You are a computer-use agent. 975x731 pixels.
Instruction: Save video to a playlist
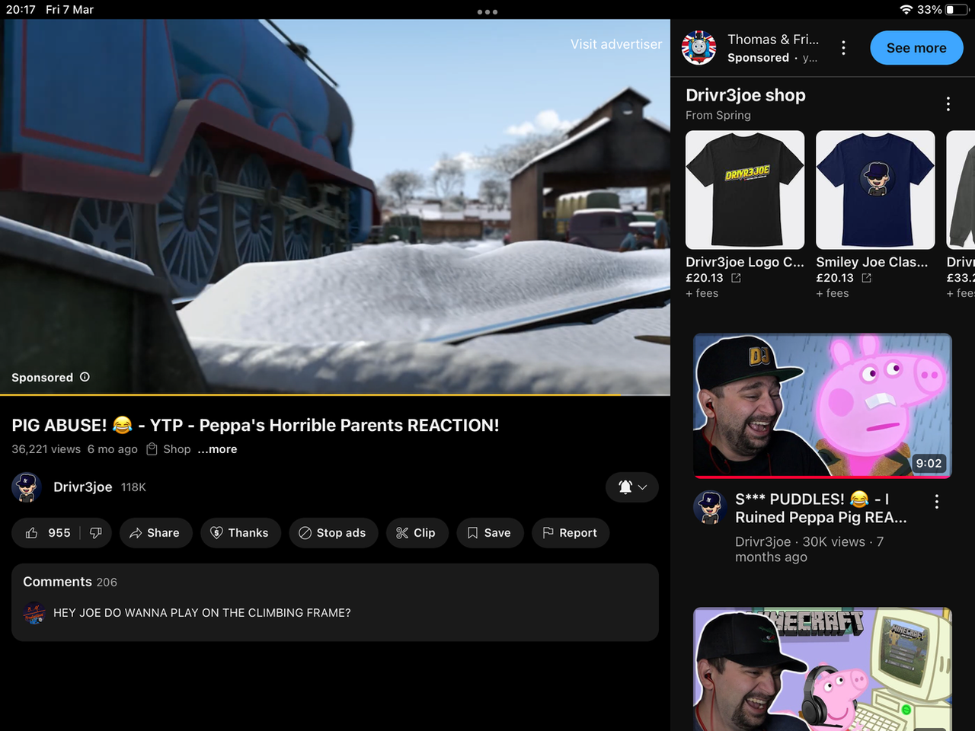coord(490,533)
